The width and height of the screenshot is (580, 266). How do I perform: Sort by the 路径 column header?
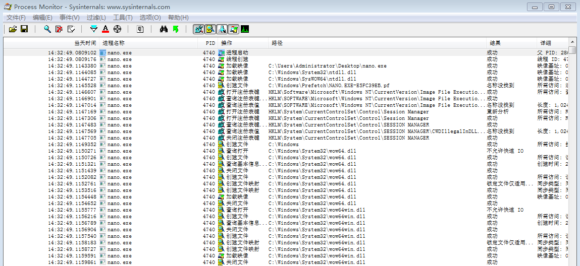pos(377,43)
